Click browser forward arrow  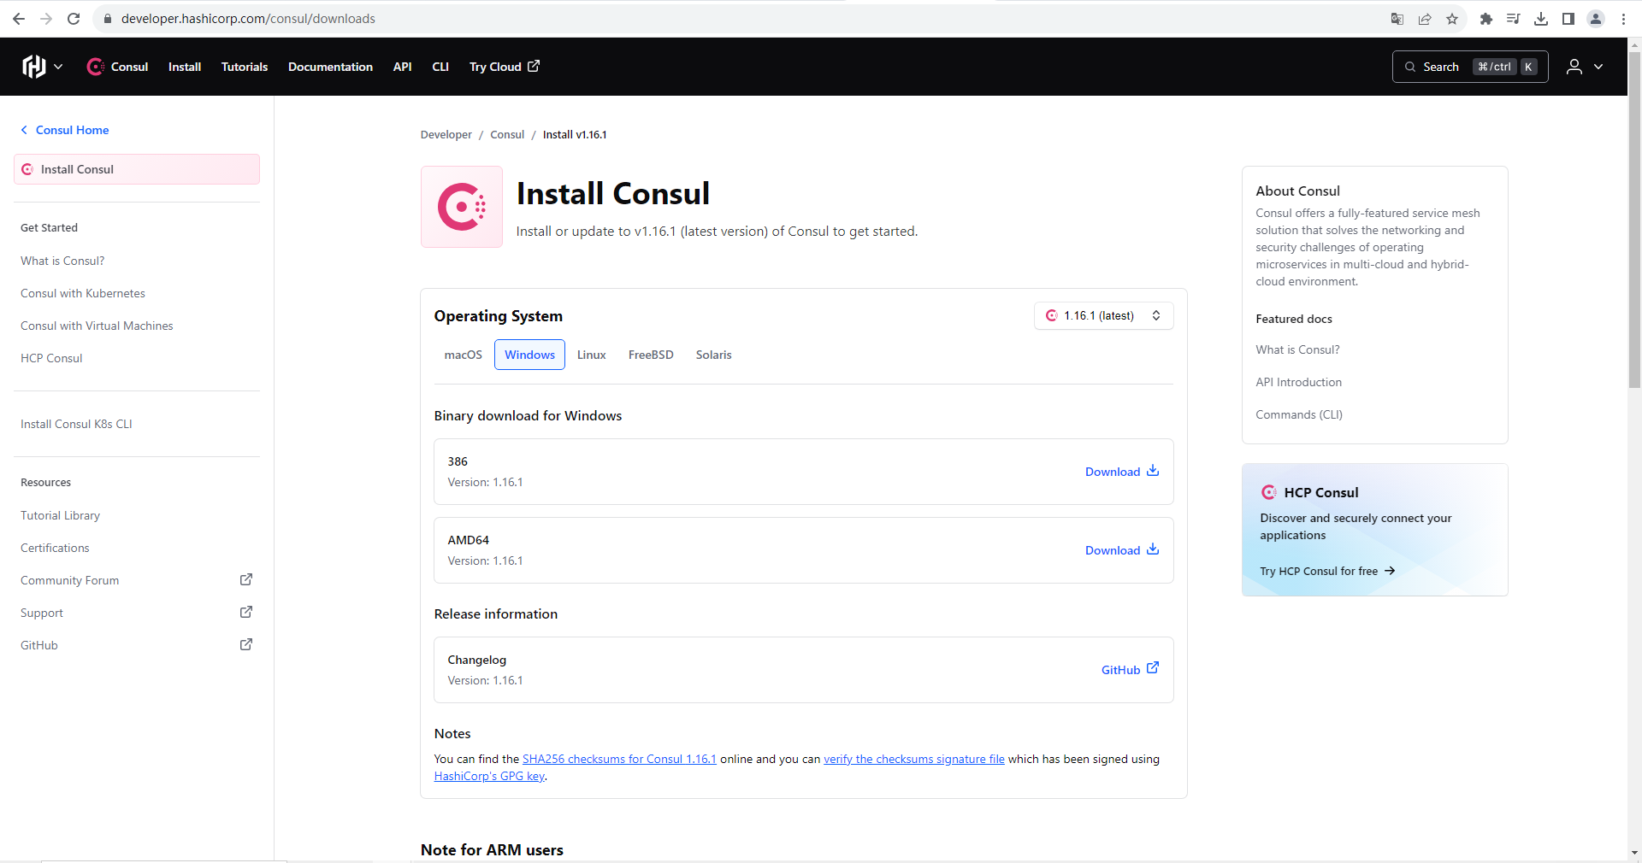point(46,19)
